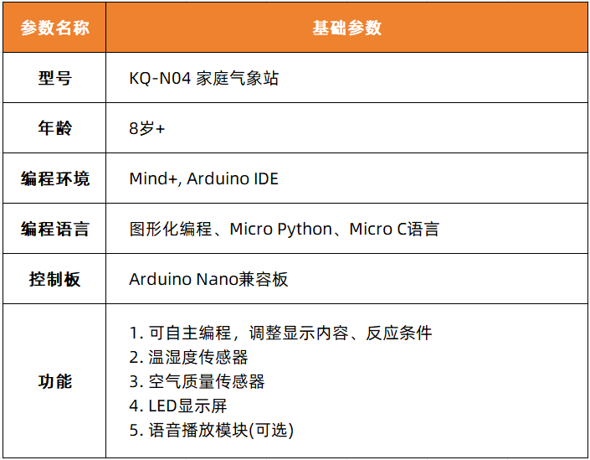Select the 型号 row label
The height and width of the screenshot is (460, 590).
coord(54,78)
